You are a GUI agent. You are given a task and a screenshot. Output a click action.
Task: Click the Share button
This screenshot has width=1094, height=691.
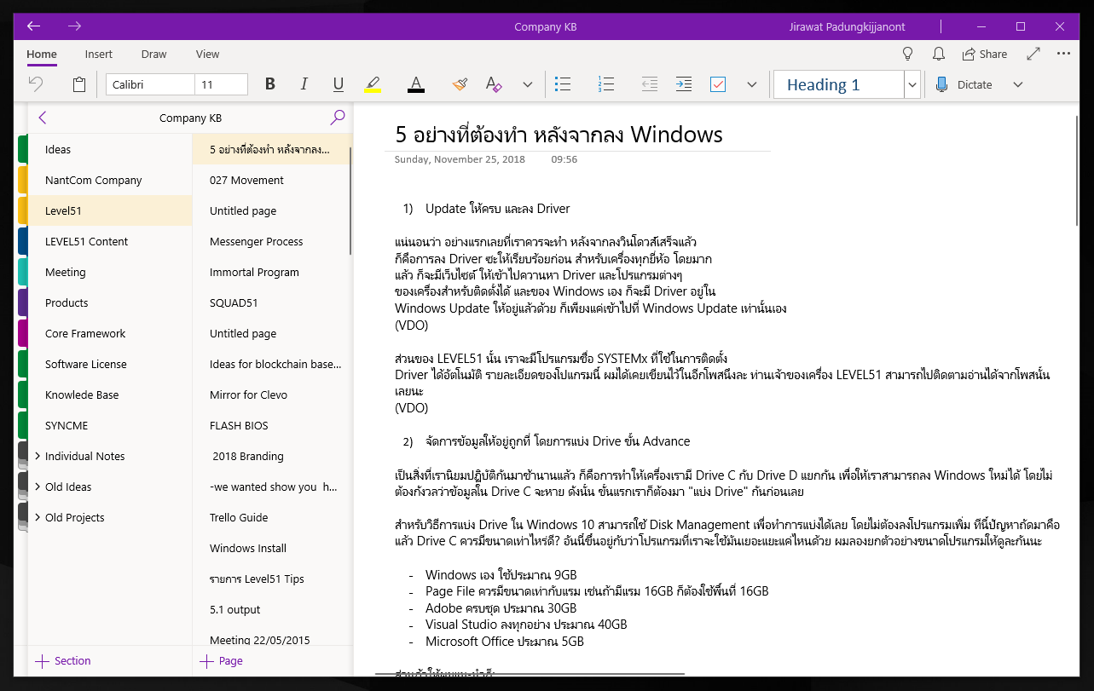[x=984, y=54]
